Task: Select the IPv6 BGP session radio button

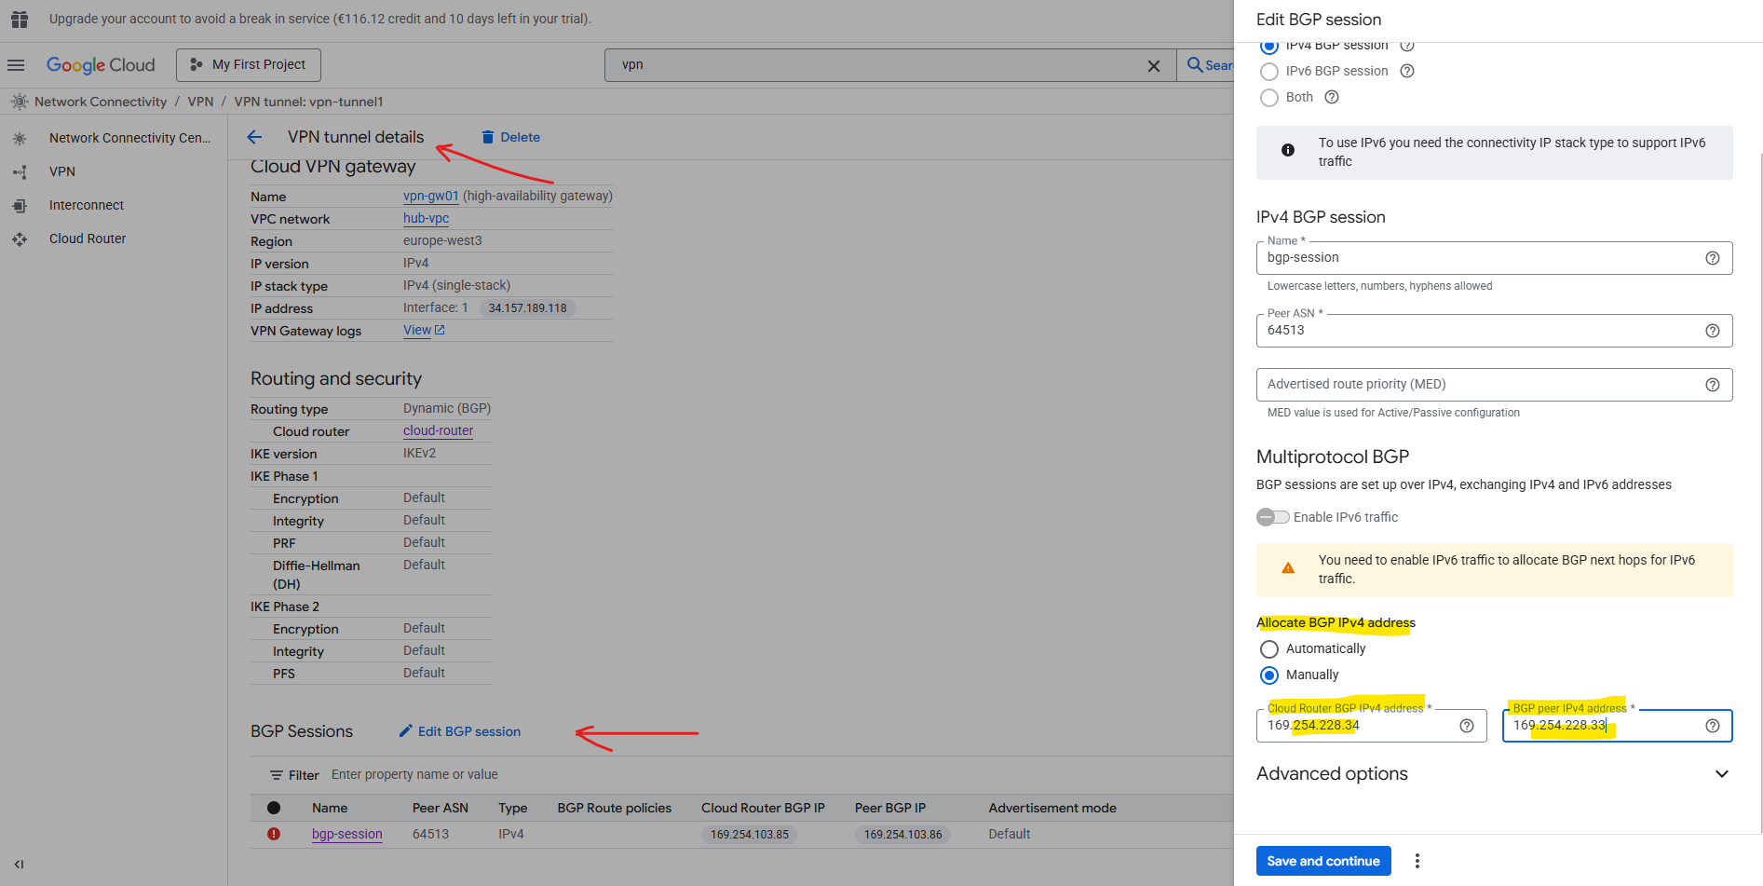Action: tap(1268, 72)
